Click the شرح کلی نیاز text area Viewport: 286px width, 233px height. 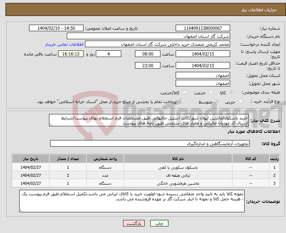[x=149, y=120]
